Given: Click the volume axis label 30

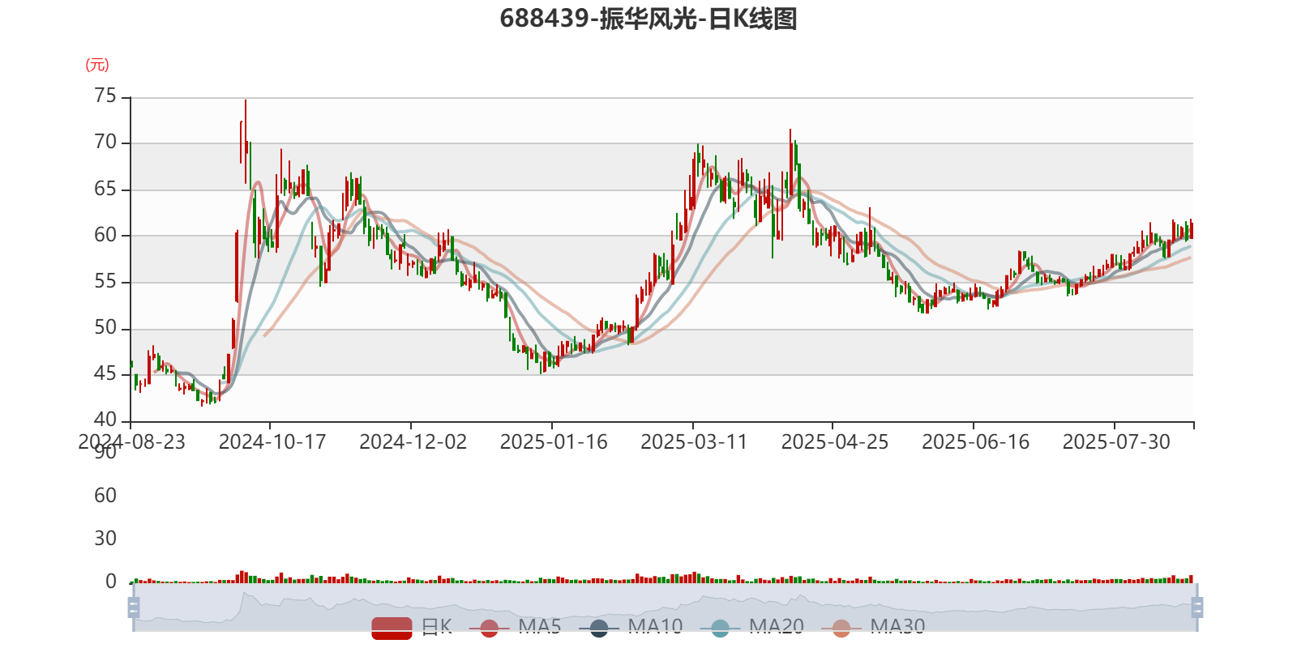Looking at the screenshot, I should click(x=105, y=539).
